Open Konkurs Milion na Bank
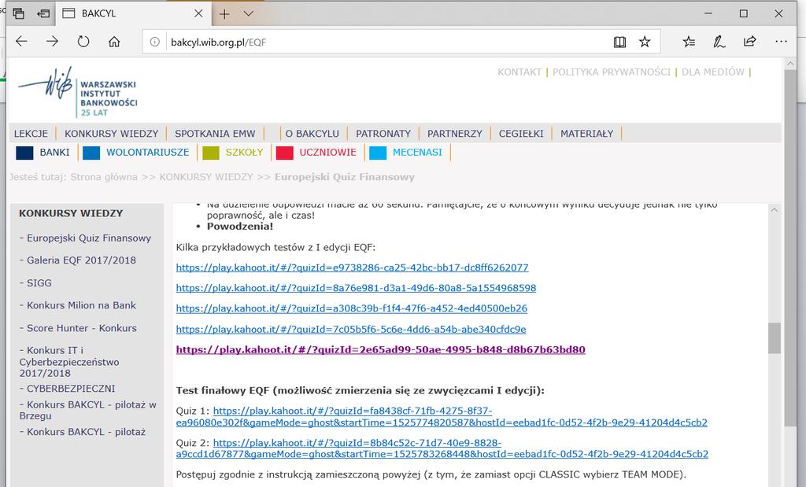This screenshot has height=487, width=806. tap(81, 305)
